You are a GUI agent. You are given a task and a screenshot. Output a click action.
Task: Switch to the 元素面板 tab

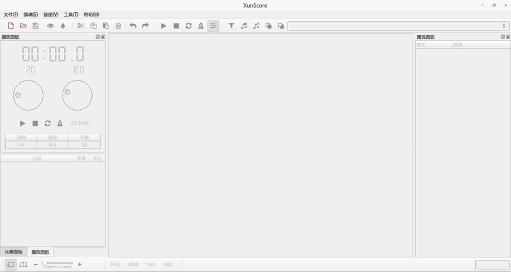[x=12, y=252]
